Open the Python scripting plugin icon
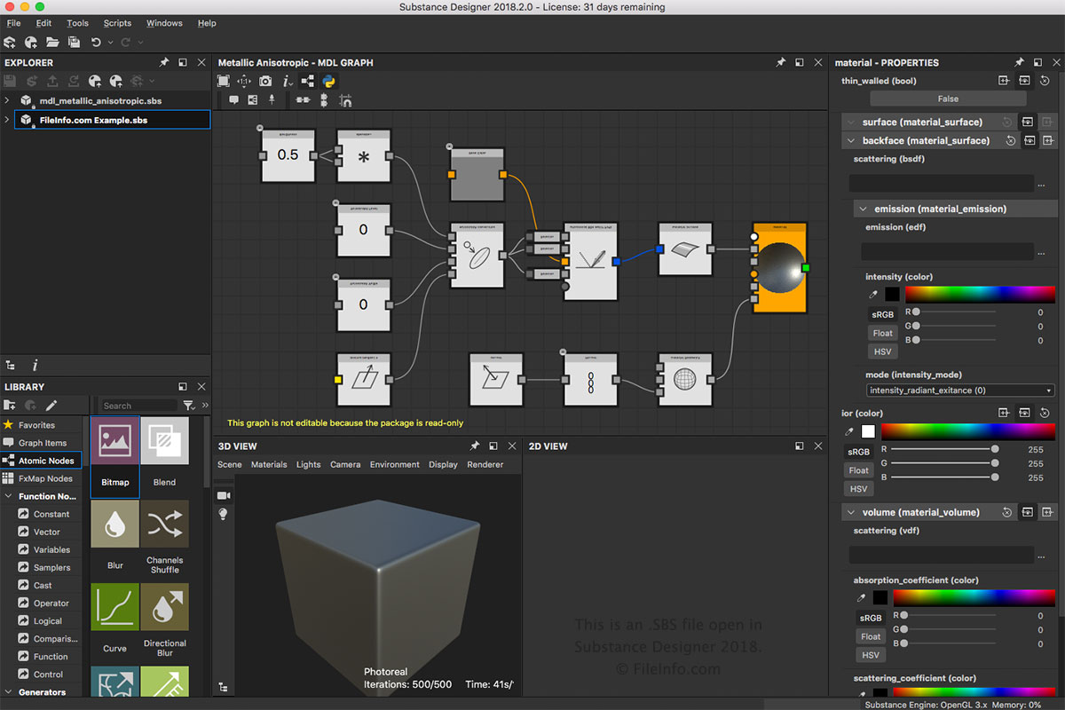Screen dimensions: 1065x710 328,81
